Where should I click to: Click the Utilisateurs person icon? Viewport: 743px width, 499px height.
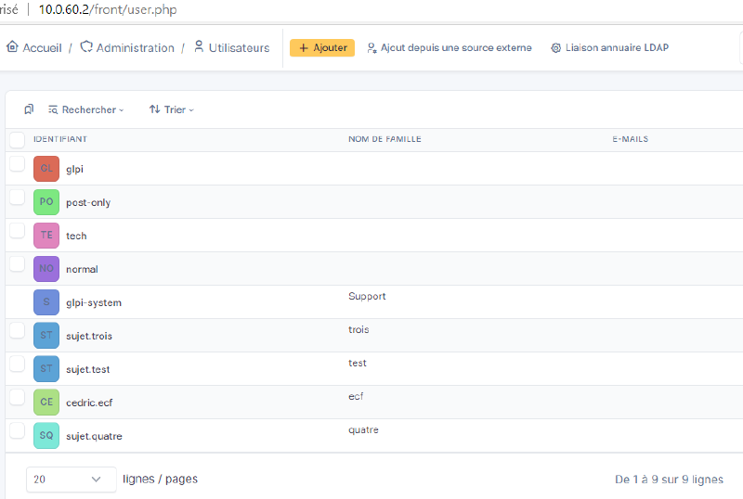(199, 47)
